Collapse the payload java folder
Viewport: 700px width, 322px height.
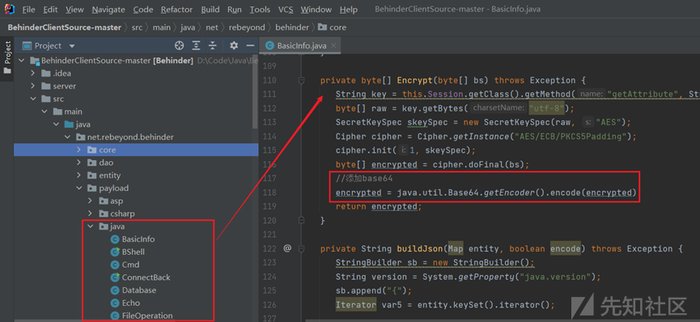[x=90, y=227]
